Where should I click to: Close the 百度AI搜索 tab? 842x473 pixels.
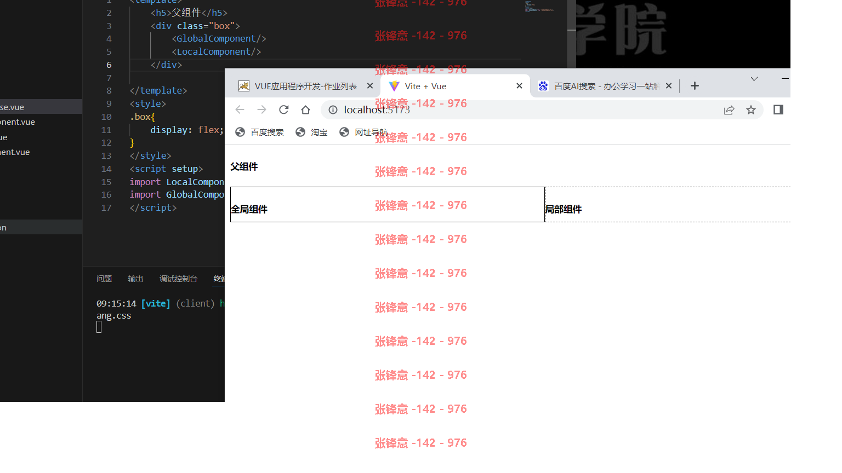tap(669, 86)
